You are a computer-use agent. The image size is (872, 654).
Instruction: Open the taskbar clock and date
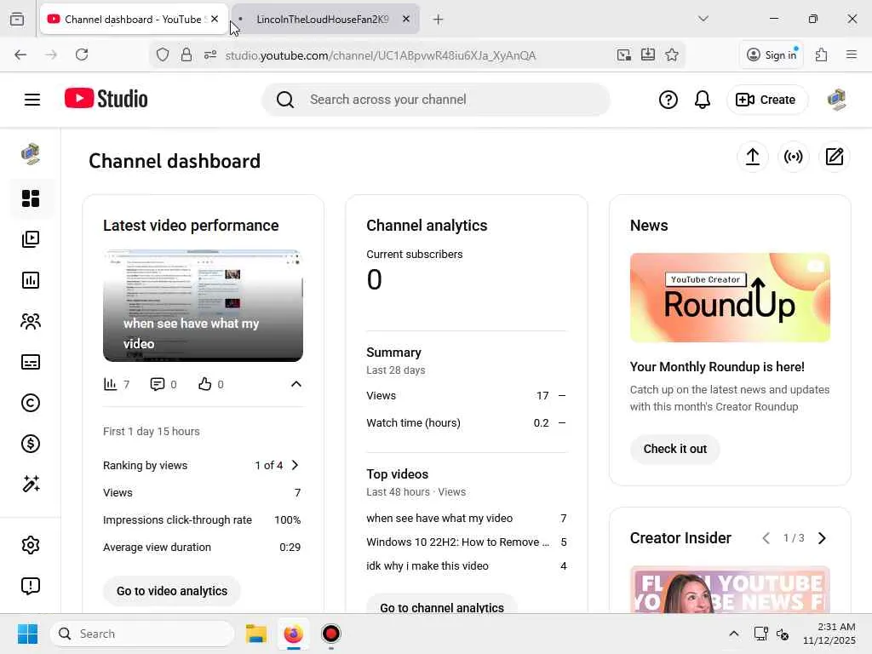pyautogui.click(x=829, y=634)
